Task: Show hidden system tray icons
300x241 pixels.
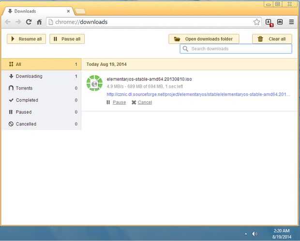Action: [x=246, y=234]
